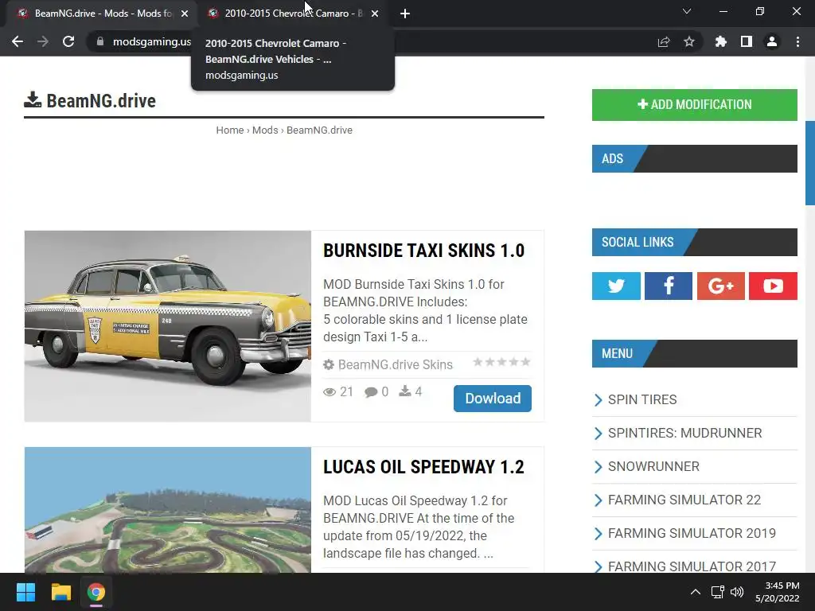Open FARMING SIMULATOR 2019 menu item
This screenshot has height=611, width=815.
[x=692, y=533]
